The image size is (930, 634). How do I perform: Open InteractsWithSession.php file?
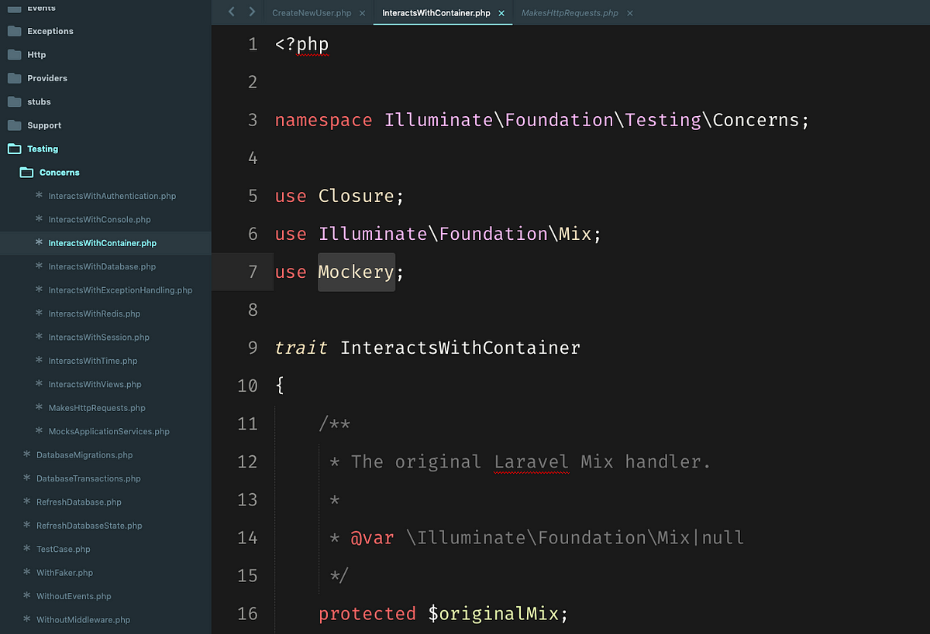(x=99, y=338)
